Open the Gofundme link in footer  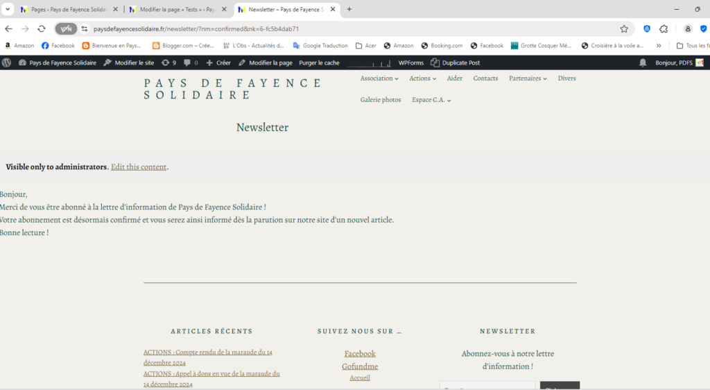click(x=360, y=366)
